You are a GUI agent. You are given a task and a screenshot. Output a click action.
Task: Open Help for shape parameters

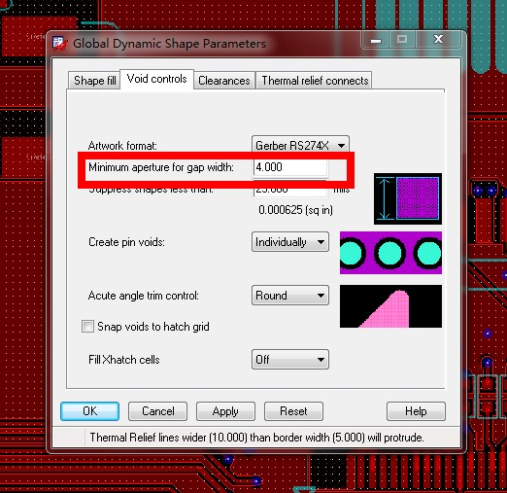click(416, 411)
